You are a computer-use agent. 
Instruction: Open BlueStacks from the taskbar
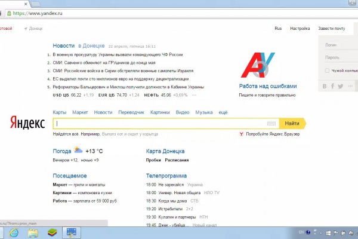point(52,231)
